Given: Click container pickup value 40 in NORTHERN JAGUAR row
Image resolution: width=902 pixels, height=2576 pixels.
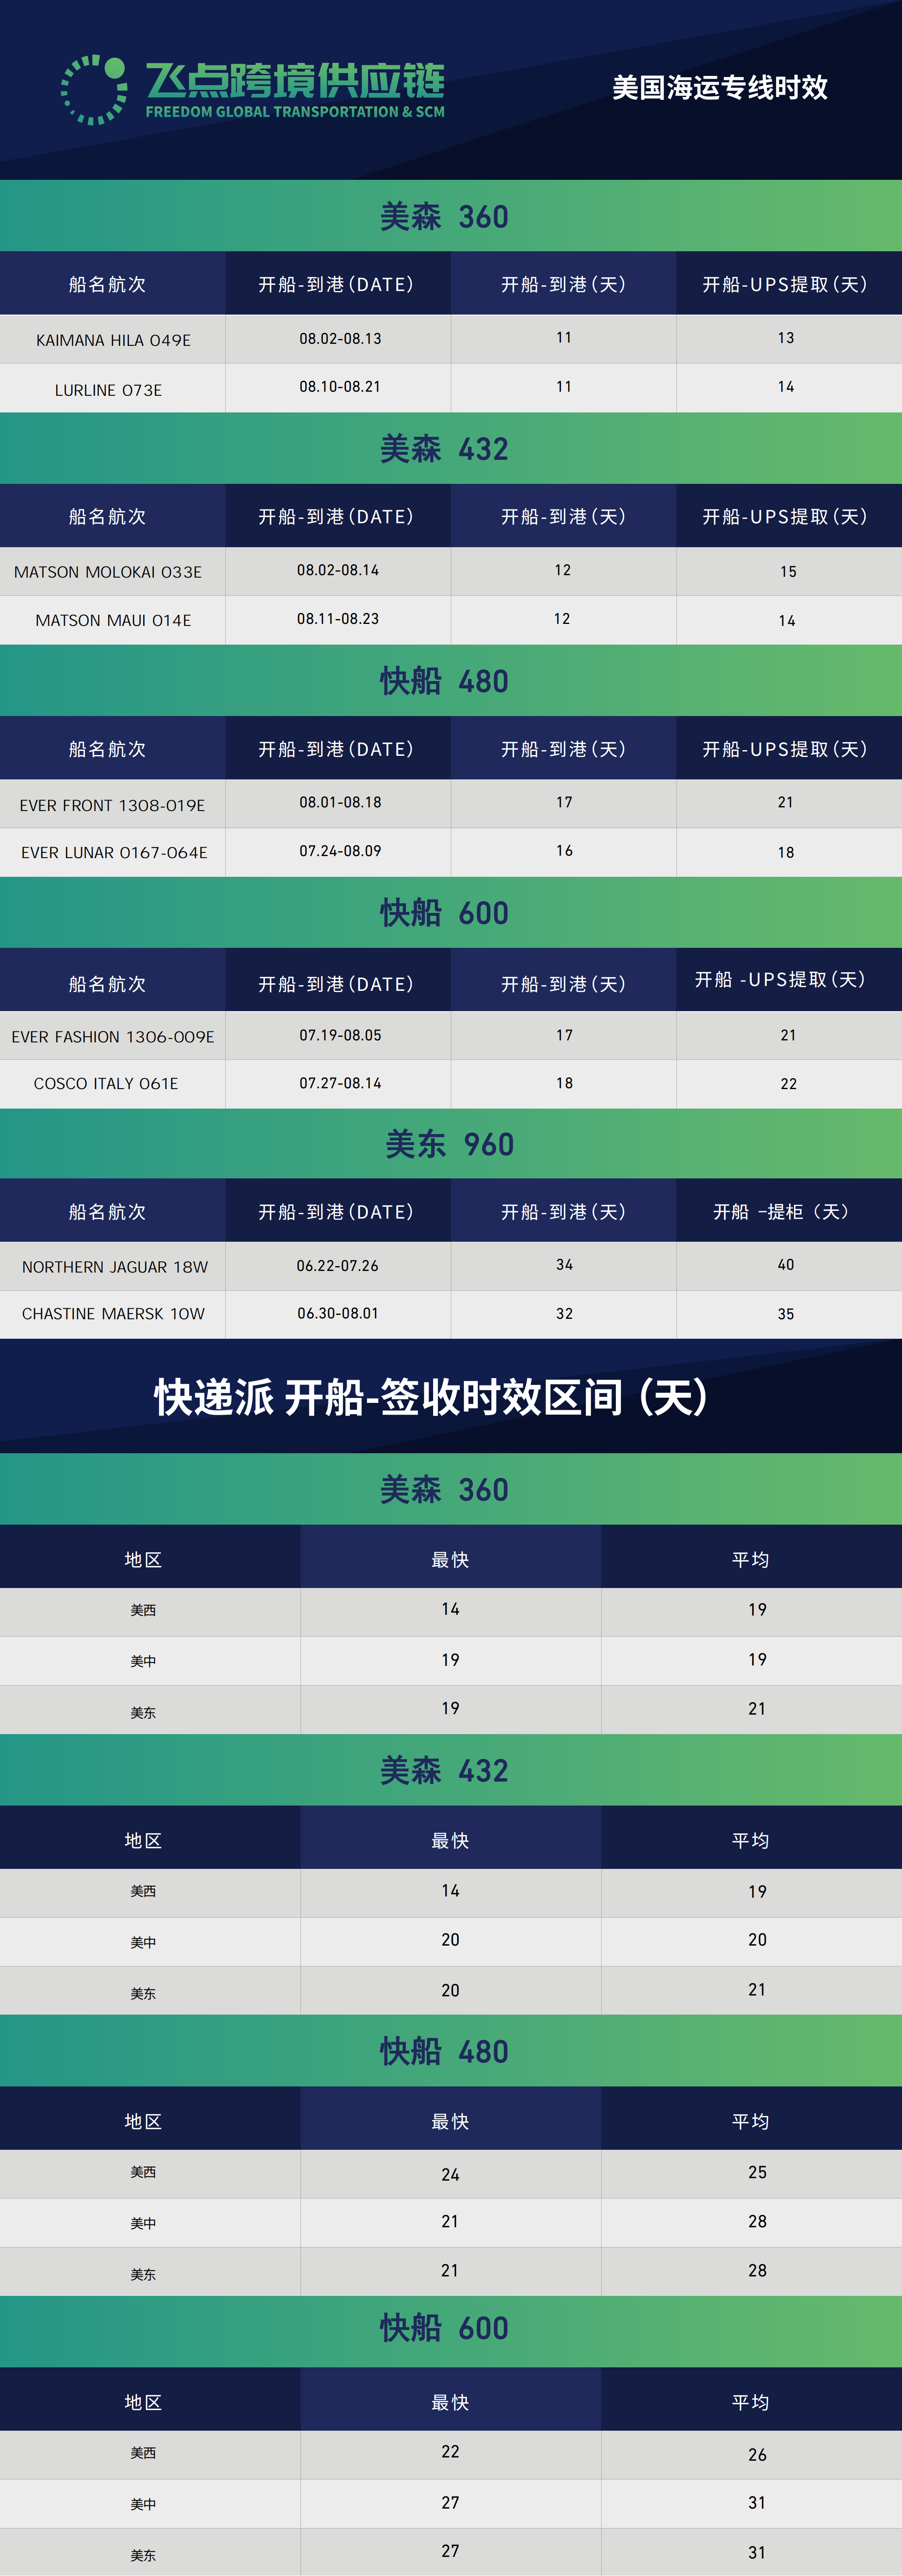Looking at the screenshot, I should (x=786, y=1265).
